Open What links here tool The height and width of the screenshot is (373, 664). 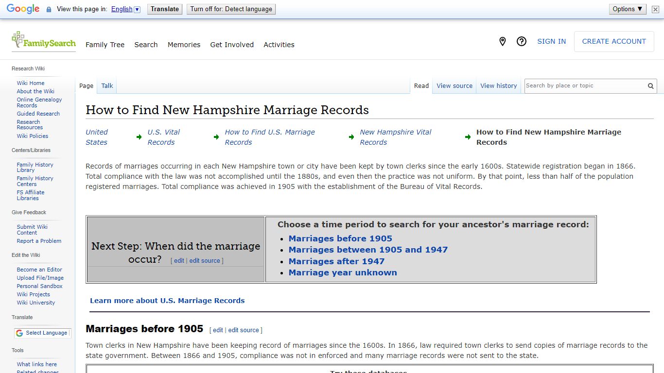point(37,364)
